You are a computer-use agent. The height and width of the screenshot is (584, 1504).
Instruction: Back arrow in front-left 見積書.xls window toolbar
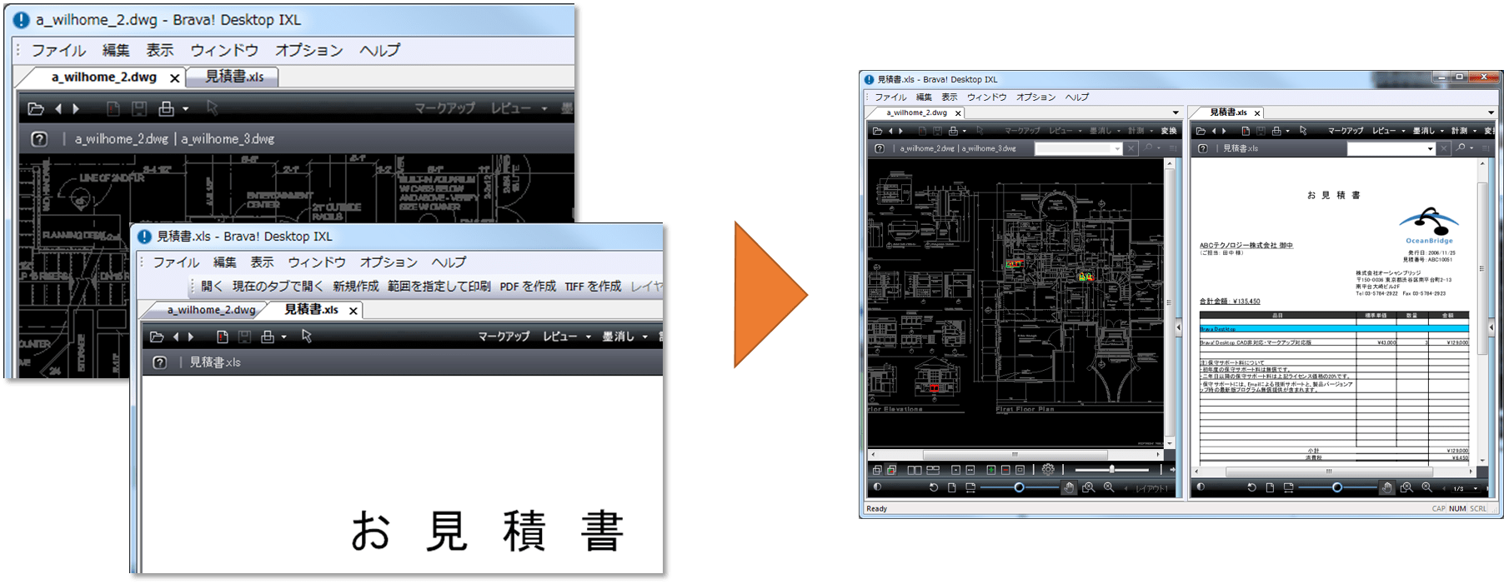click(176, 337)
